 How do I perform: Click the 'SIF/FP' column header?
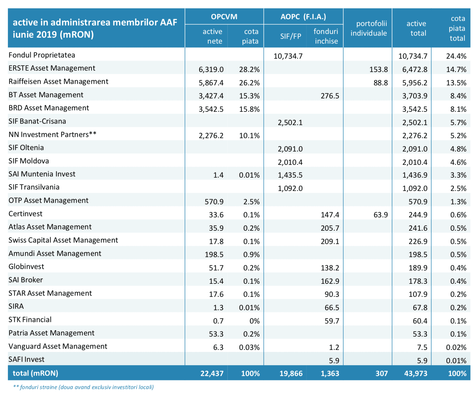[291, 36]
